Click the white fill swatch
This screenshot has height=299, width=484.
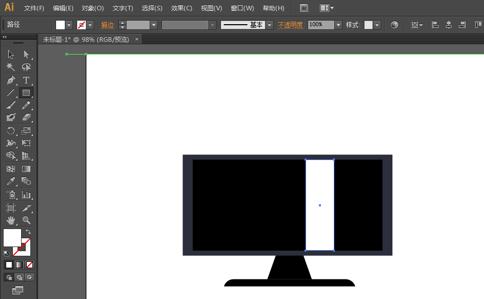(x=13, y=238)
